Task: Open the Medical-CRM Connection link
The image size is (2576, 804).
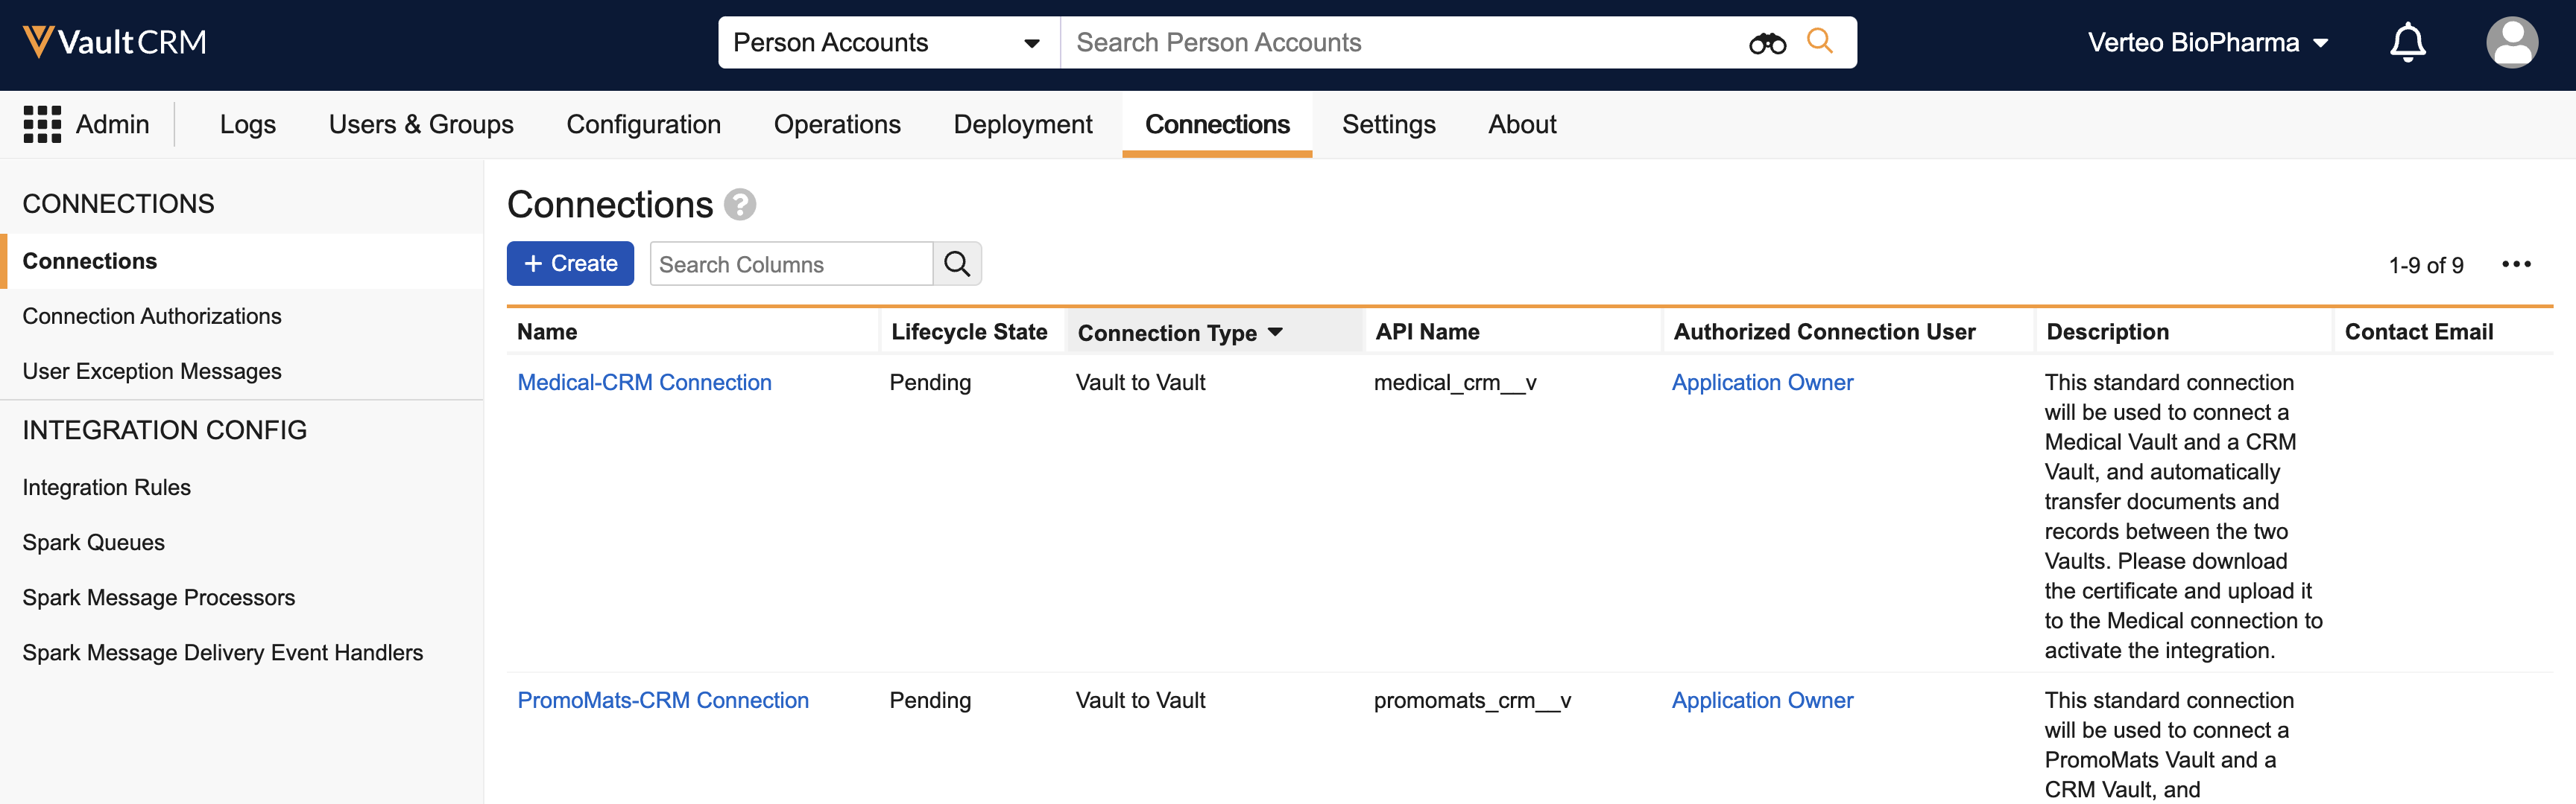Action: click(644, 383)
